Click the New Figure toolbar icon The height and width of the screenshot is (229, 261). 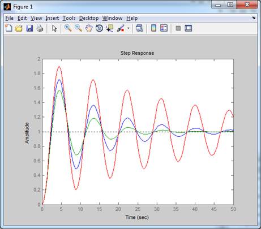(8, 28)
